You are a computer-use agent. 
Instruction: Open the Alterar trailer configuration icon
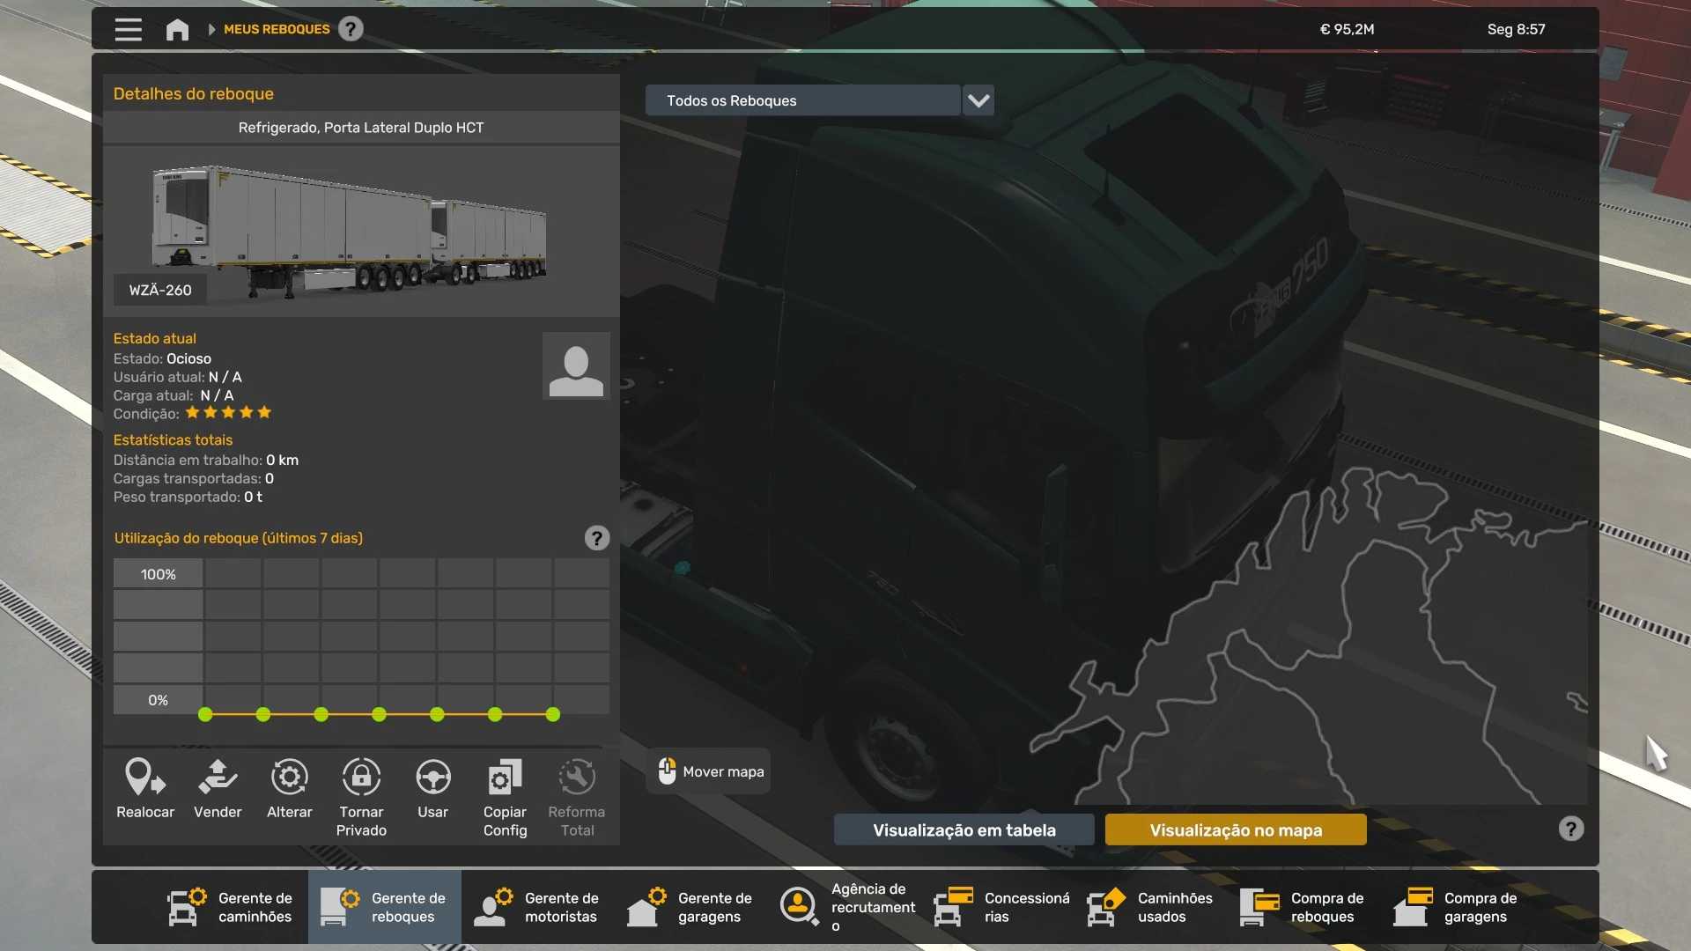pos(289,778)
